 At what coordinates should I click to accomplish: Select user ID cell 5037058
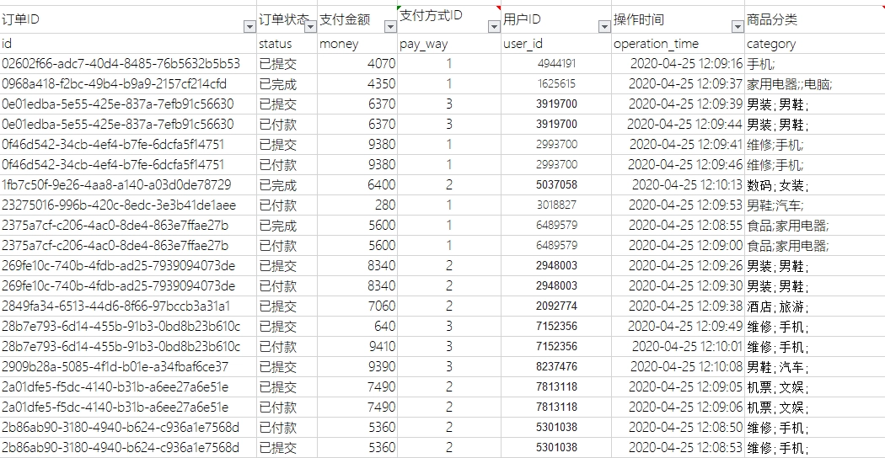pos(556,185)
